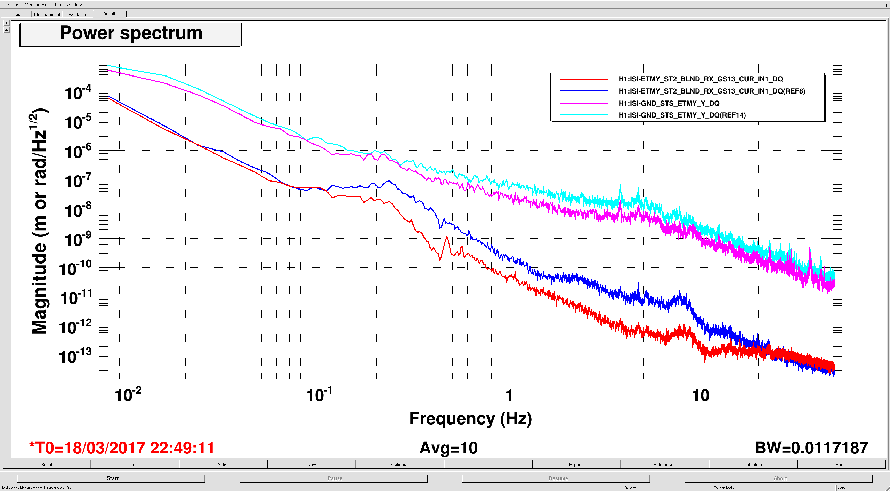Click the red legend line sample

pyautogui.click(x=584, y=79)
